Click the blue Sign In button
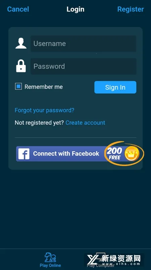This screenshot has height=270, width=151. 115,87
